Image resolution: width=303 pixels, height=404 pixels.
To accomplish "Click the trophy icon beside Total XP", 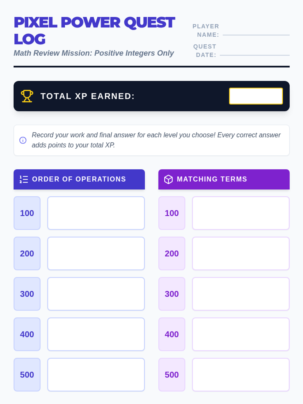I will [x=27, y=96].
